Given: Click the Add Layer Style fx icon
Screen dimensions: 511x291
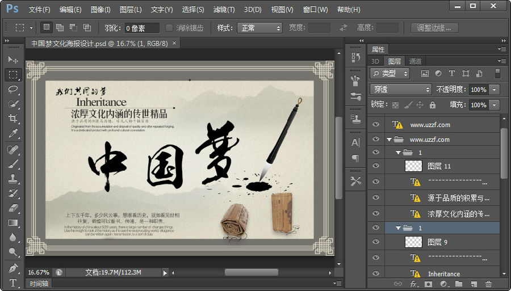Looking at the screenshot, I should click(413, 284).
